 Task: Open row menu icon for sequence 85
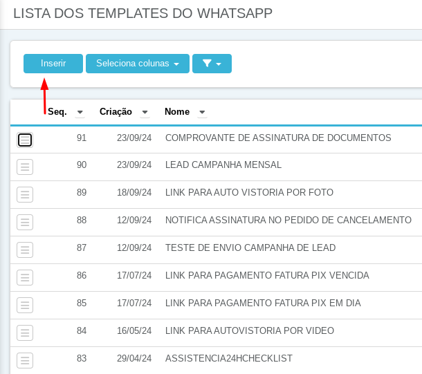point(25,305)
